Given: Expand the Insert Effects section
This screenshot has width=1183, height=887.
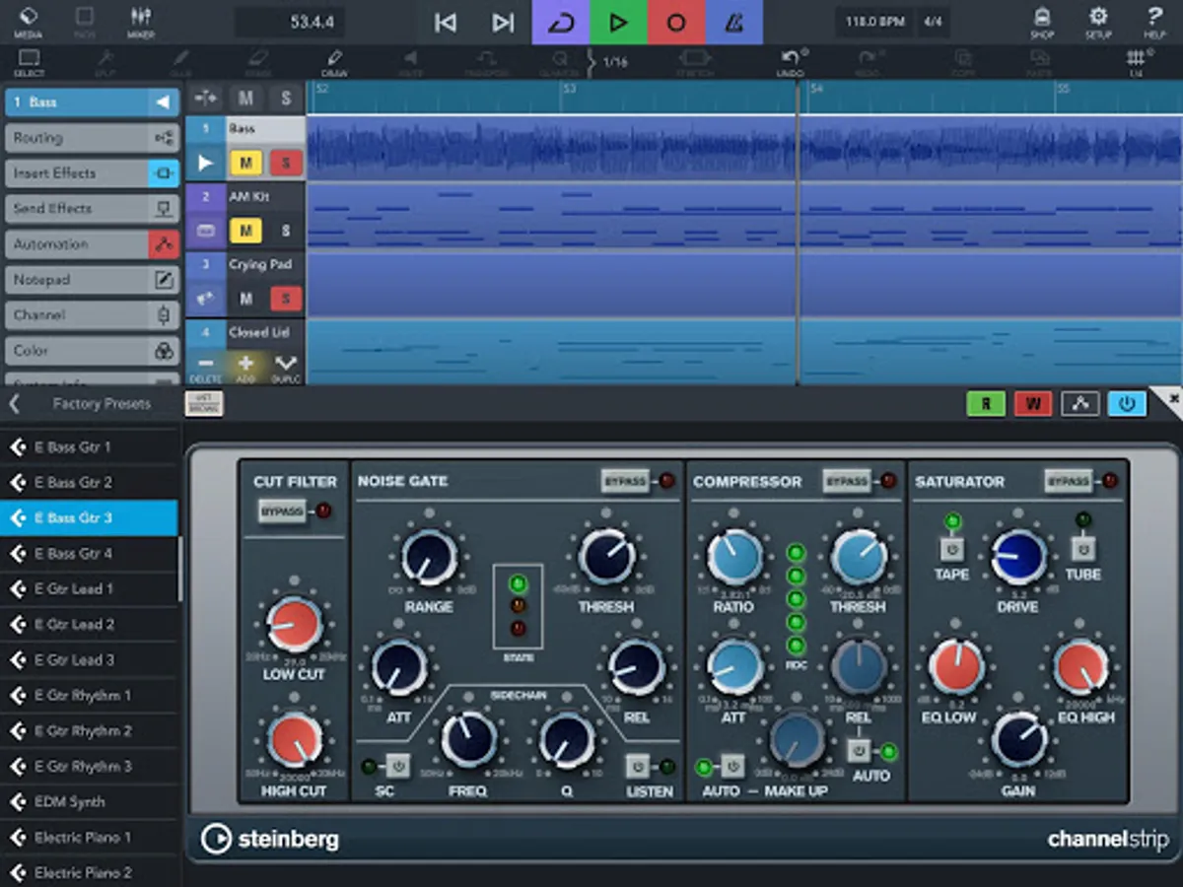Looking at the screenshot, I should (91, 173).
